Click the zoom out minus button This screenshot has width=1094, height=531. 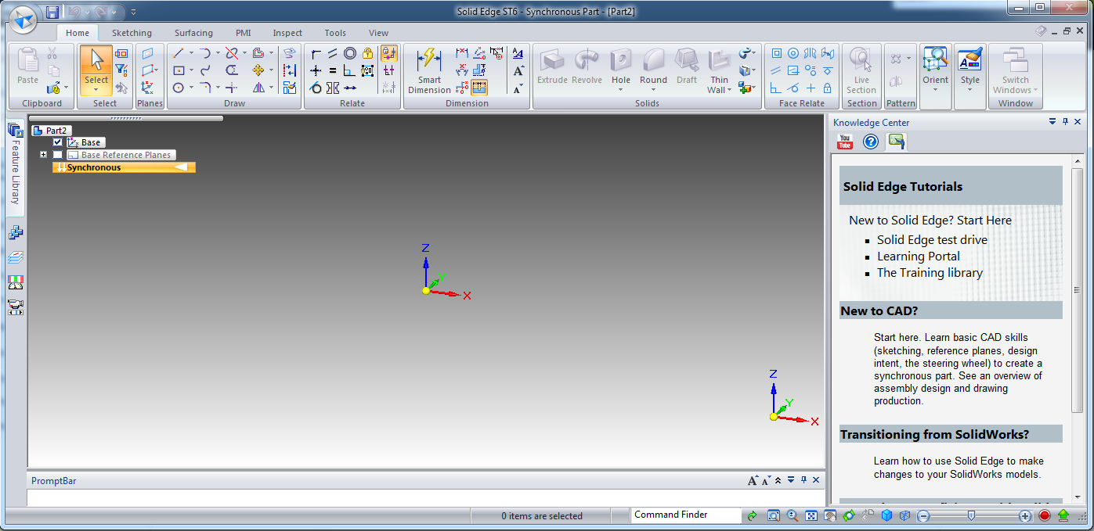point(923,515)
